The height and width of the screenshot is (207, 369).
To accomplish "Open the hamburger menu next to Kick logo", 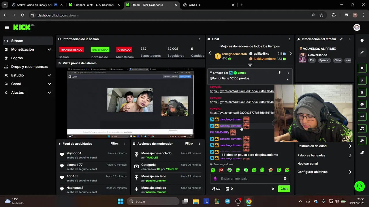I will point(7,28).
